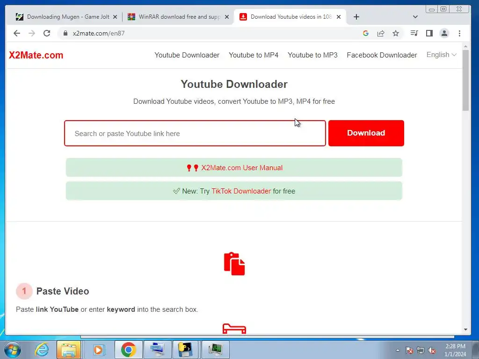Click the scrollbar down arrow

pyautogui.click(x=465, y=330)
